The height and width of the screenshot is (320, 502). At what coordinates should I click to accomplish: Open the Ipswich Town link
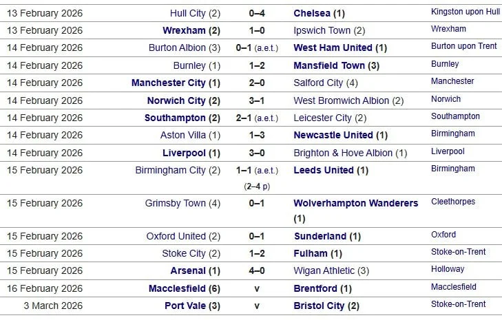[x=322, y=30]
